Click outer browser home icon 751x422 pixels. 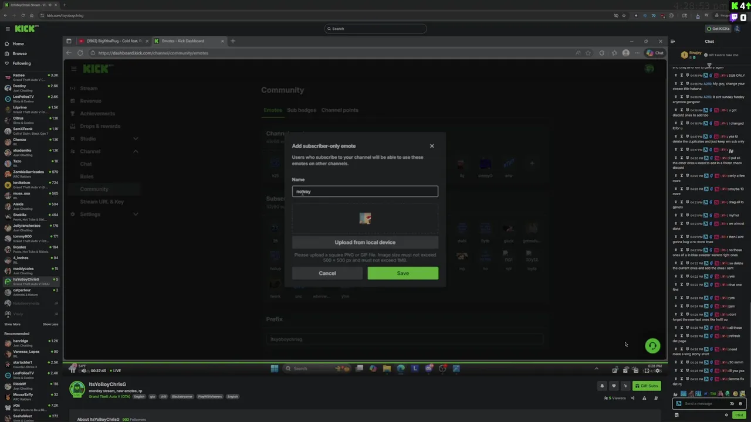[x=32, y=16]
